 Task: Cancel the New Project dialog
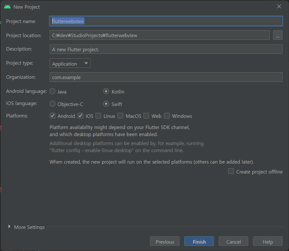pyautogui.click(x=233, y=241)
